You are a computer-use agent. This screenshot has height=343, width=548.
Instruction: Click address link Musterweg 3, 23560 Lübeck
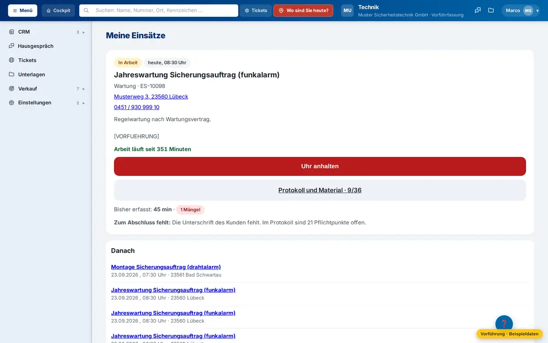pyautogui.click(x=151, y=97)
